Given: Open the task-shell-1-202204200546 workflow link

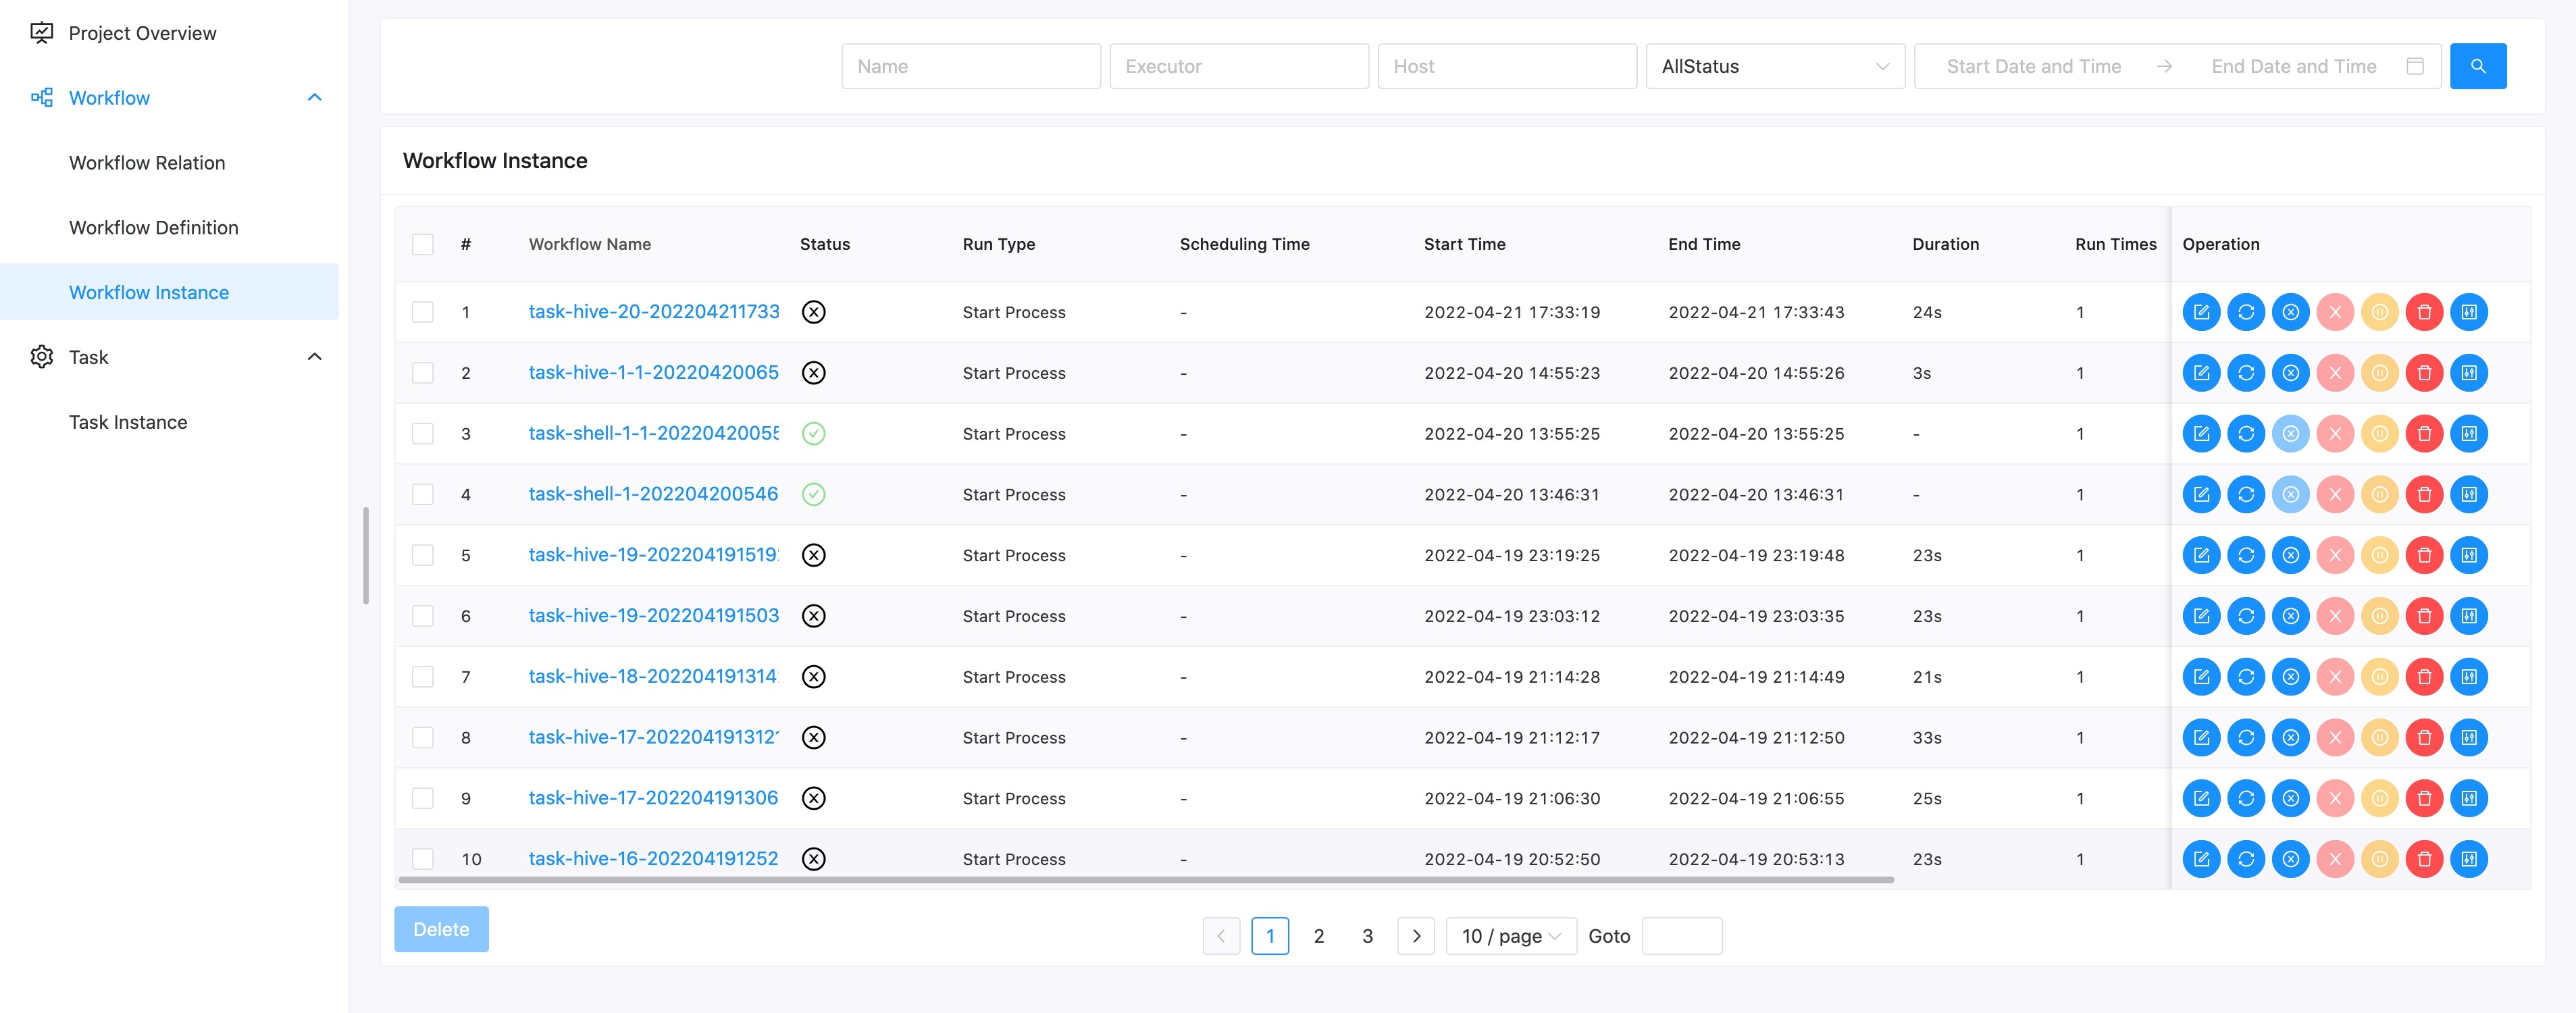Looking at the screenshot, I should tap(653, 494).
